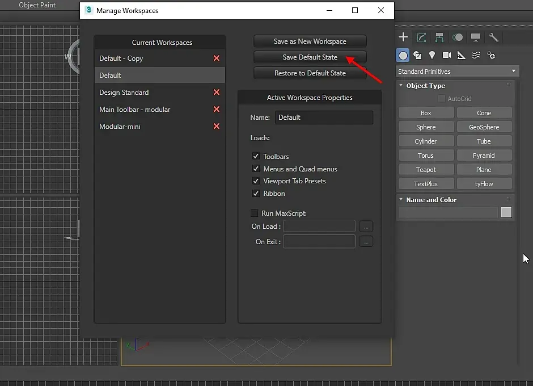The image size is (533, 386).
Task: Open the Create tab in command panel
Action: pyautogui.click(x=403, y=37)
